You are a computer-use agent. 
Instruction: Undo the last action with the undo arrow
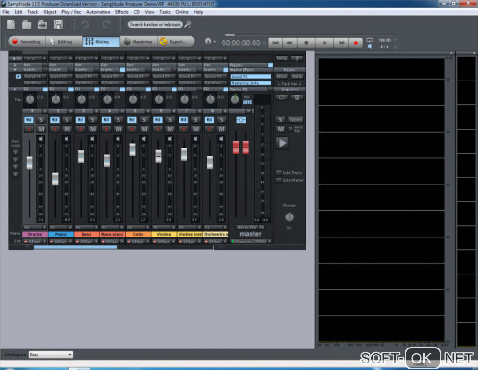(x=85, y=24)
